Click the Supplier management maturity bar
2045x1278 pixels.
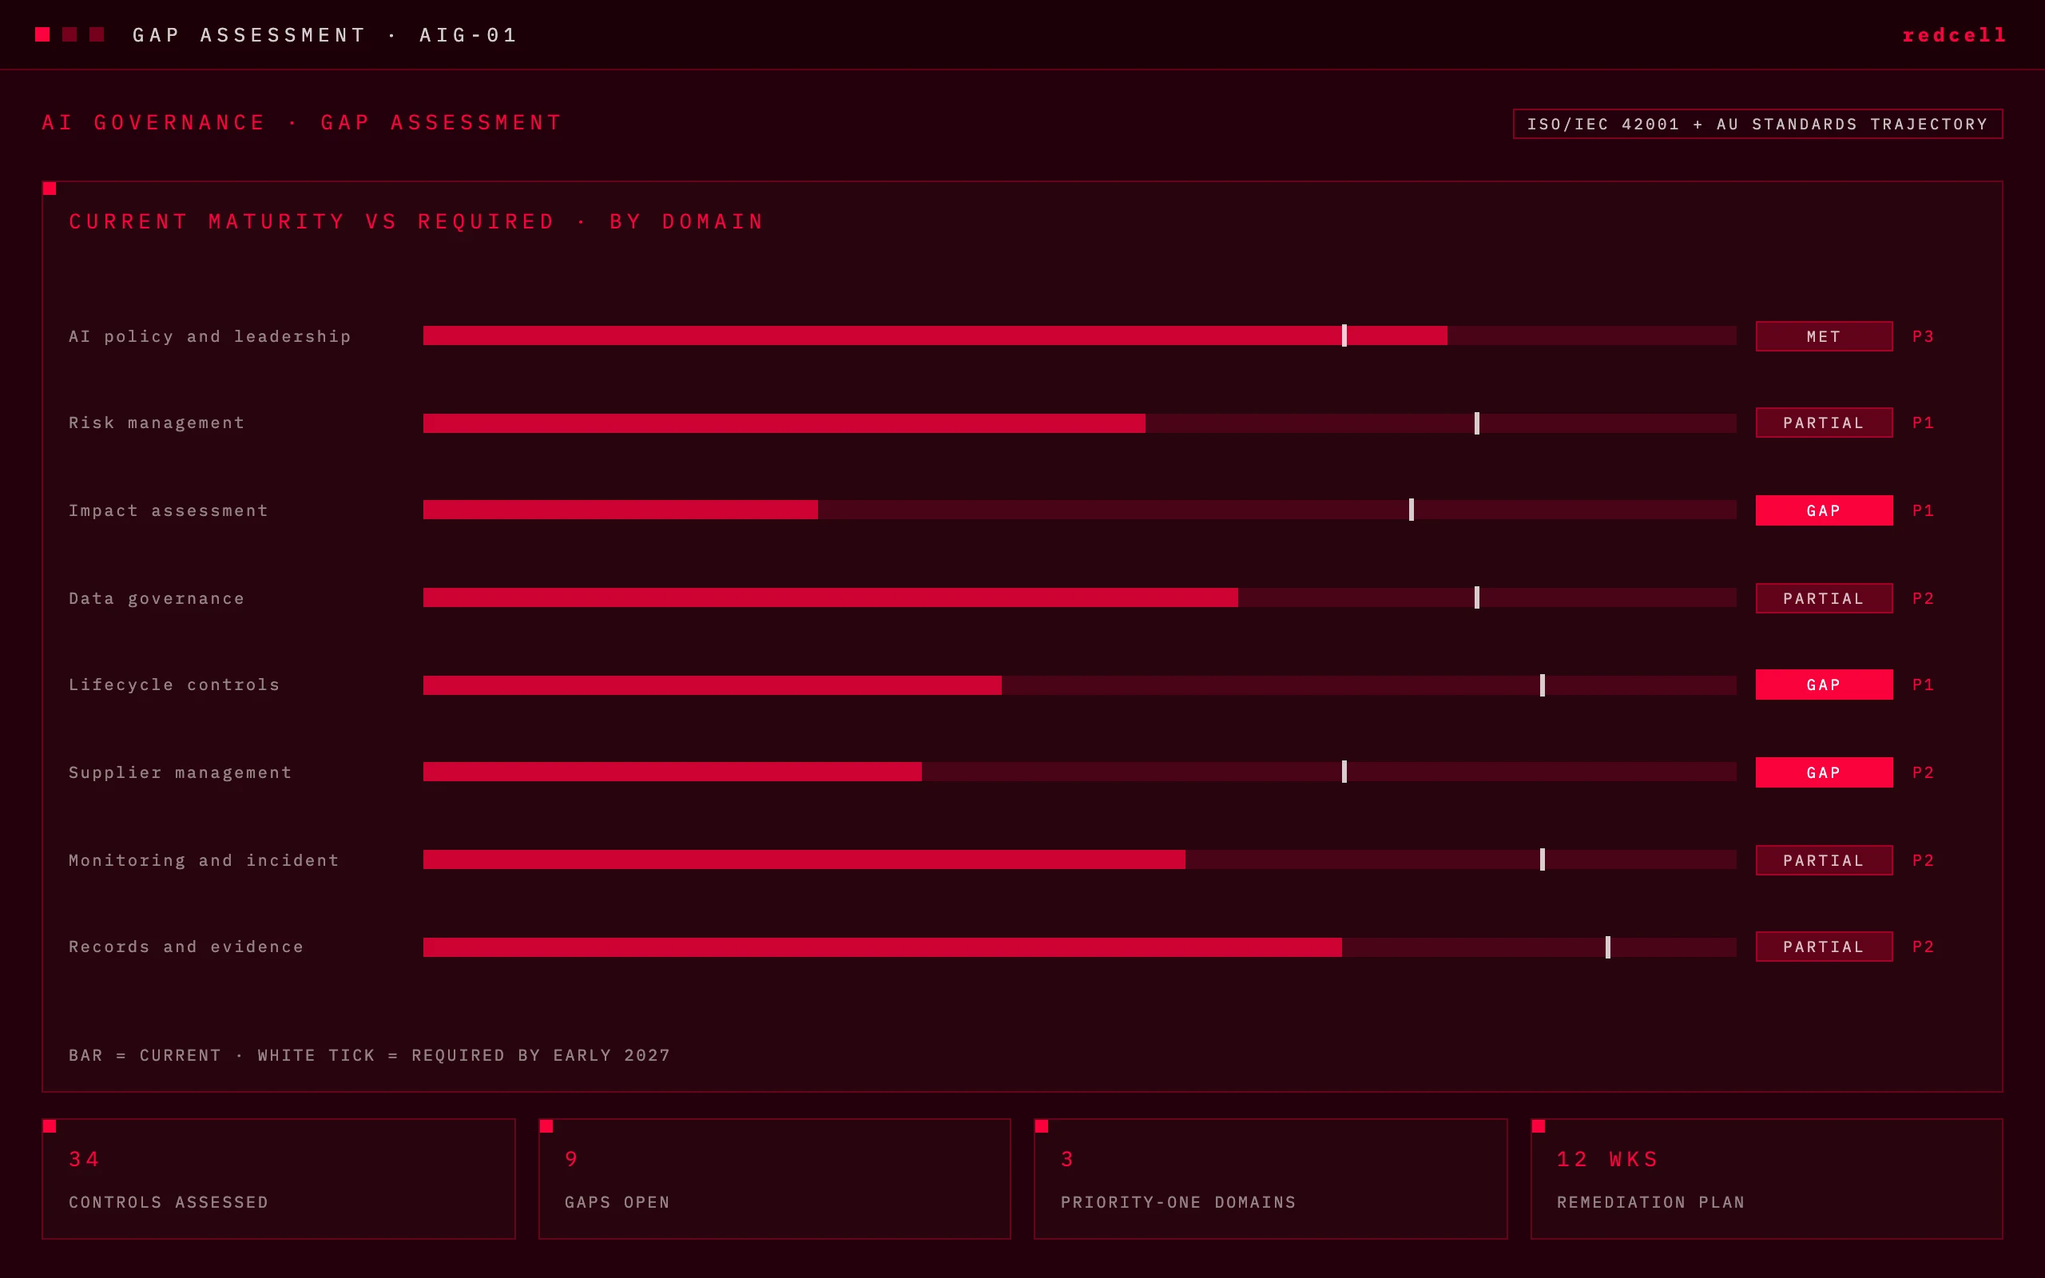[1079, 772]
